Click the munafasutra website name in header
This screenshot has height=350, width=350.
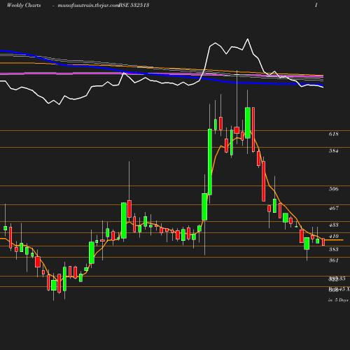tap(88, 6)
